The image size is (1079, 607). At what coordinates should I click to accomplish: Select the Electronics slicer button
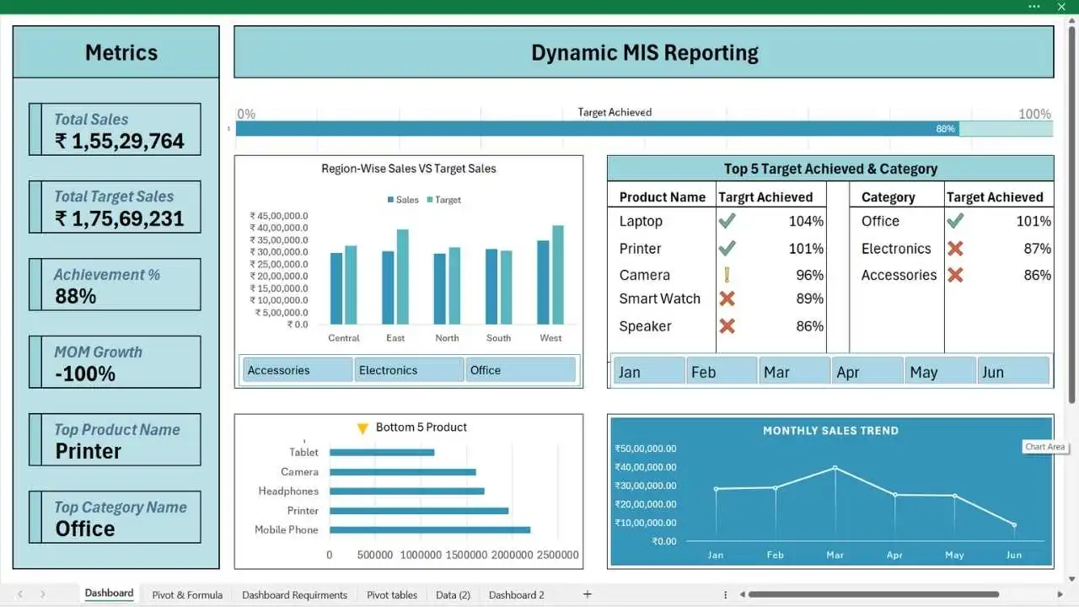410,370
